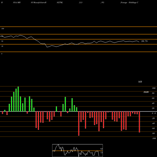The height and width of the screenshot is (157, 157).
Task: Click the RSI value label 38.78
Action: coord(144,41)
